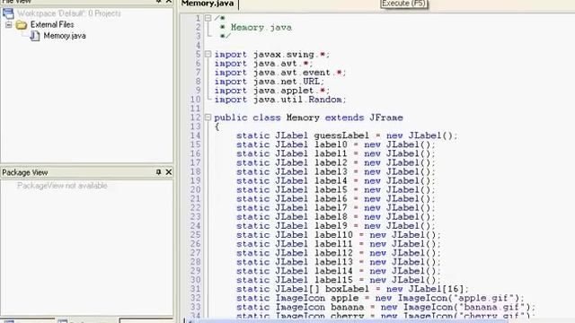Click the guessLabel declaration line
The height and width of the screenshot is (323, 575).
[347, 135]
